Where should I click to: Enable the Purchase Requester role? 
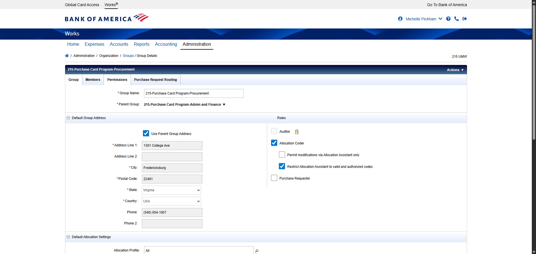274,178
